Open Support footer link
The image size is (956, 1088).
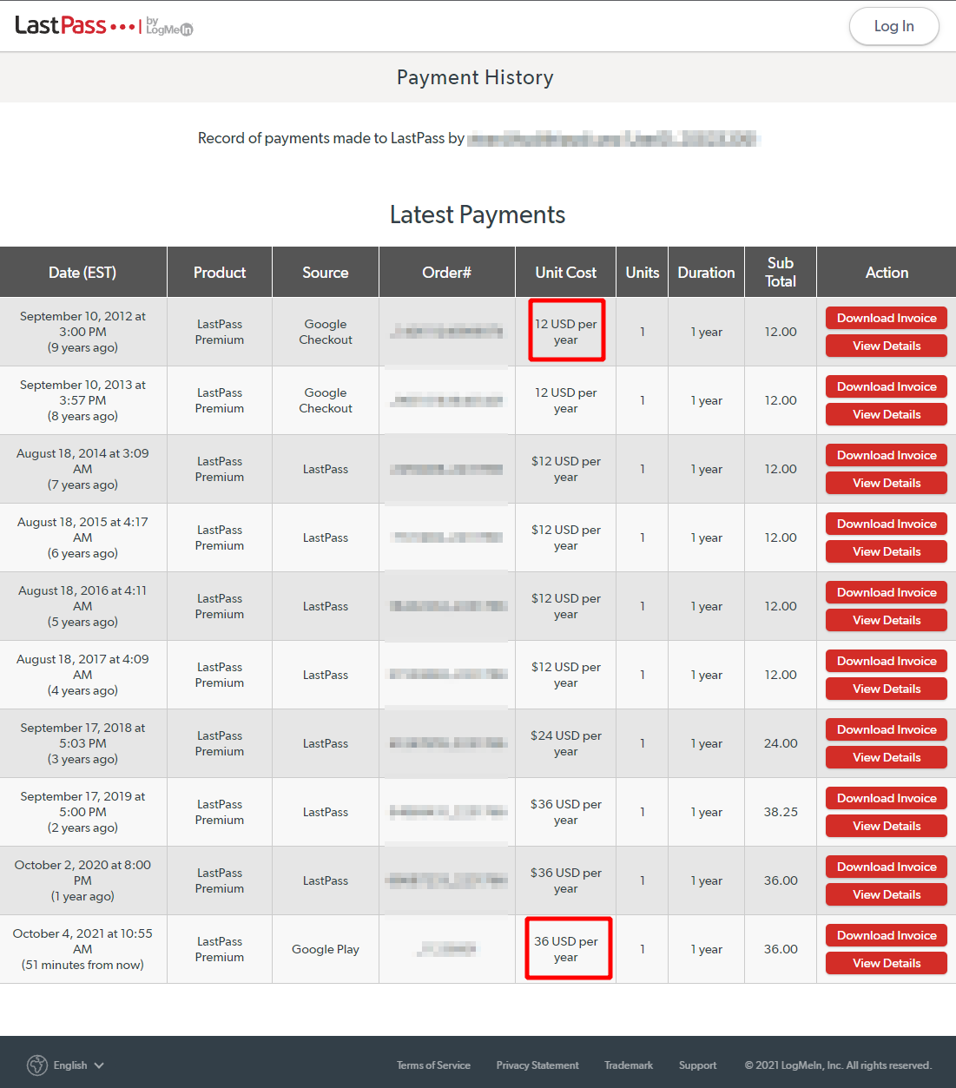[697, 1065]
